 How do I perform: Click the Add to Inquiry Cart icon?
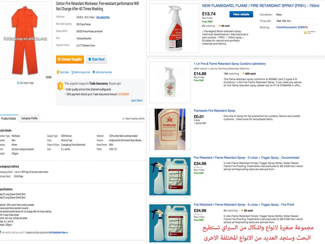(72, 72)
